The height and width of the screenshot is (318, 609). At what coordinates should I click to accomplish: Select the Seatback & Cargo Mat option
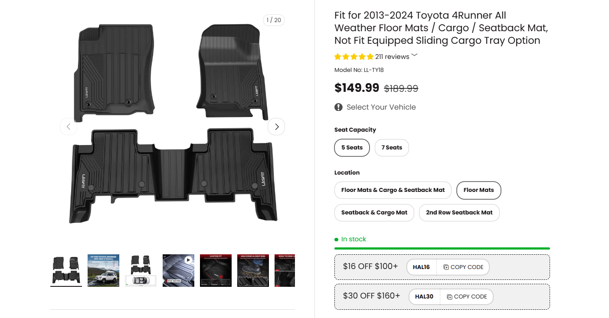(x=374, y=212)
